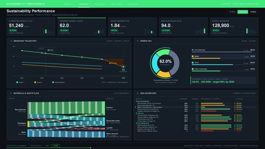Collapse the Materials & Waste Flow panel
Viewport: 265px width, 149px height.
pyautogui.click(x=11, y=93)
